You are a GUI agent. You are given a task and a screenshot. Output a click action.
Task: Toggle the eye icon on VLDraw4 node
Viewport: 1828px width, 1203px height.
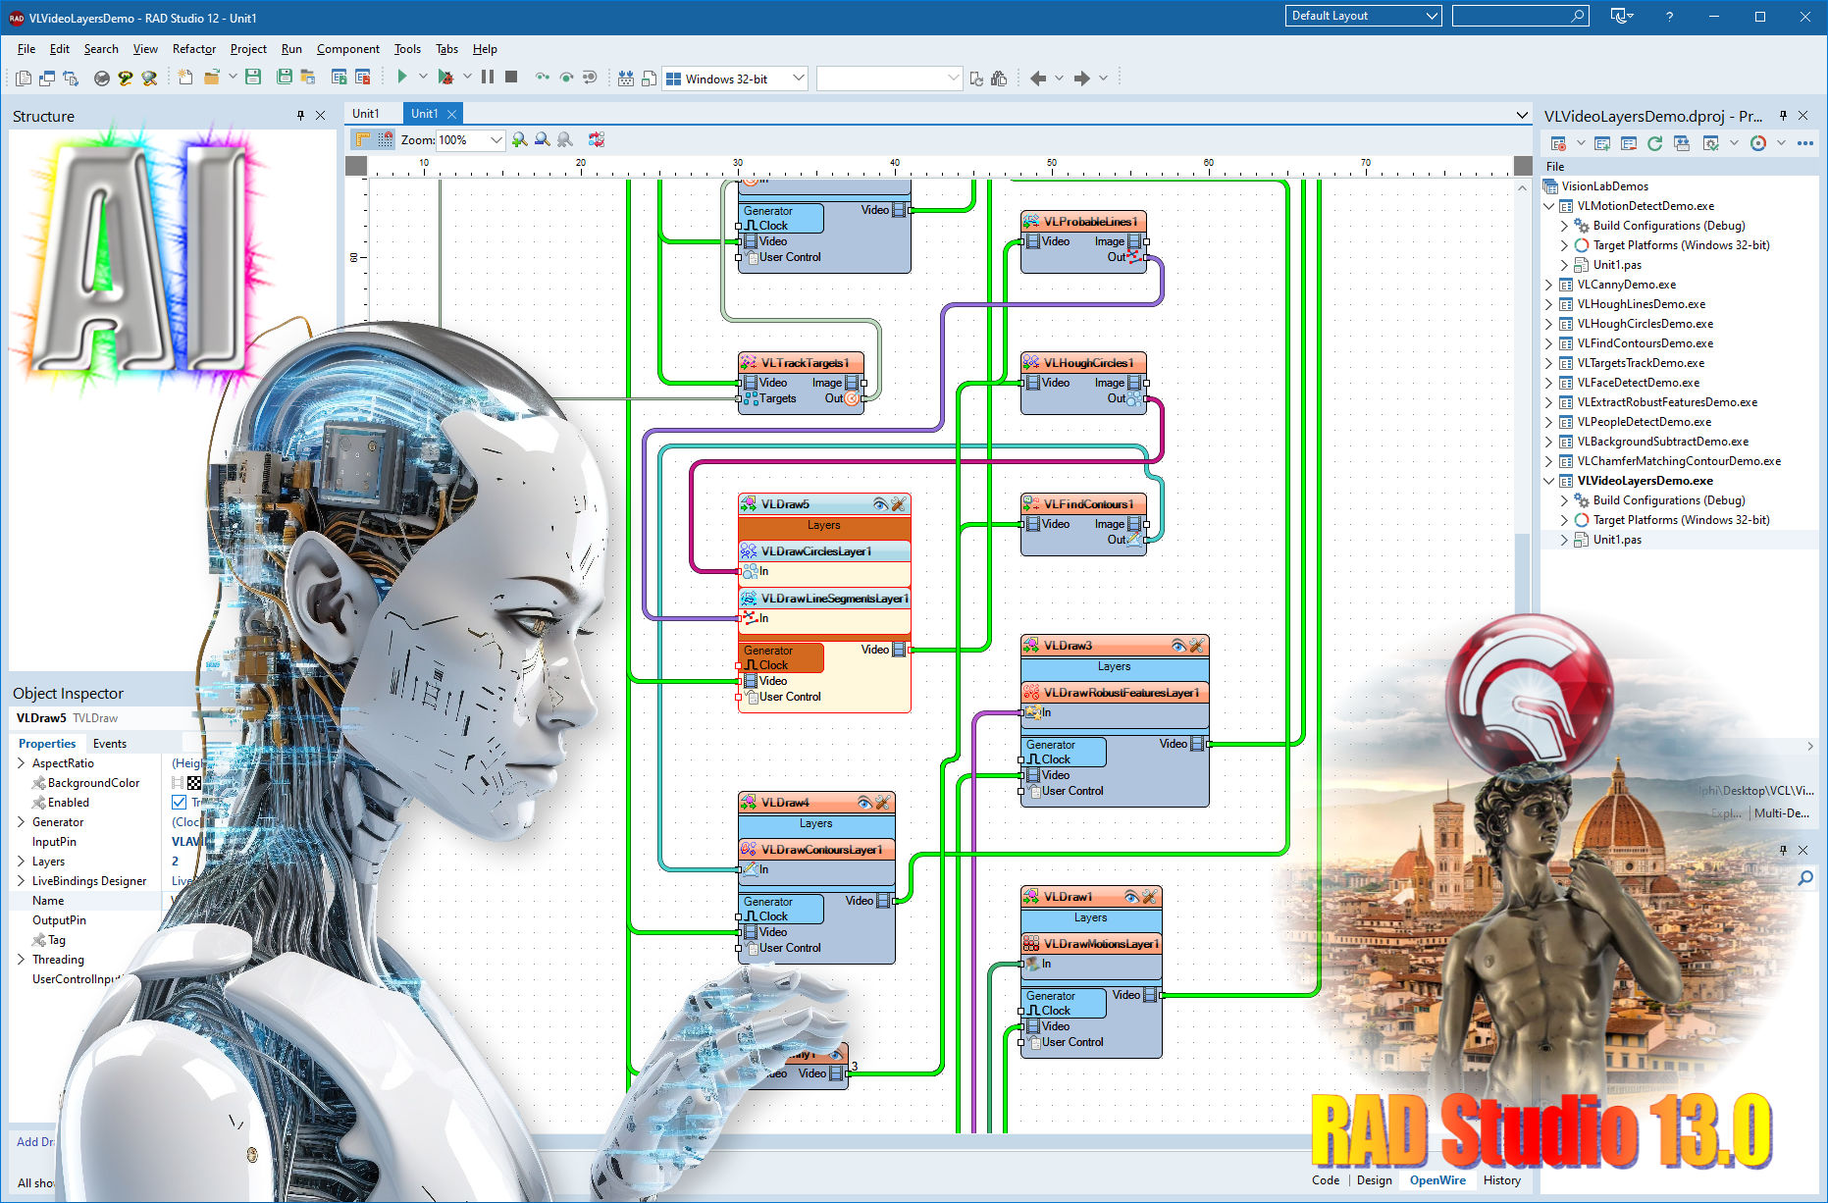pyautogui.click(x=864, y=803)
